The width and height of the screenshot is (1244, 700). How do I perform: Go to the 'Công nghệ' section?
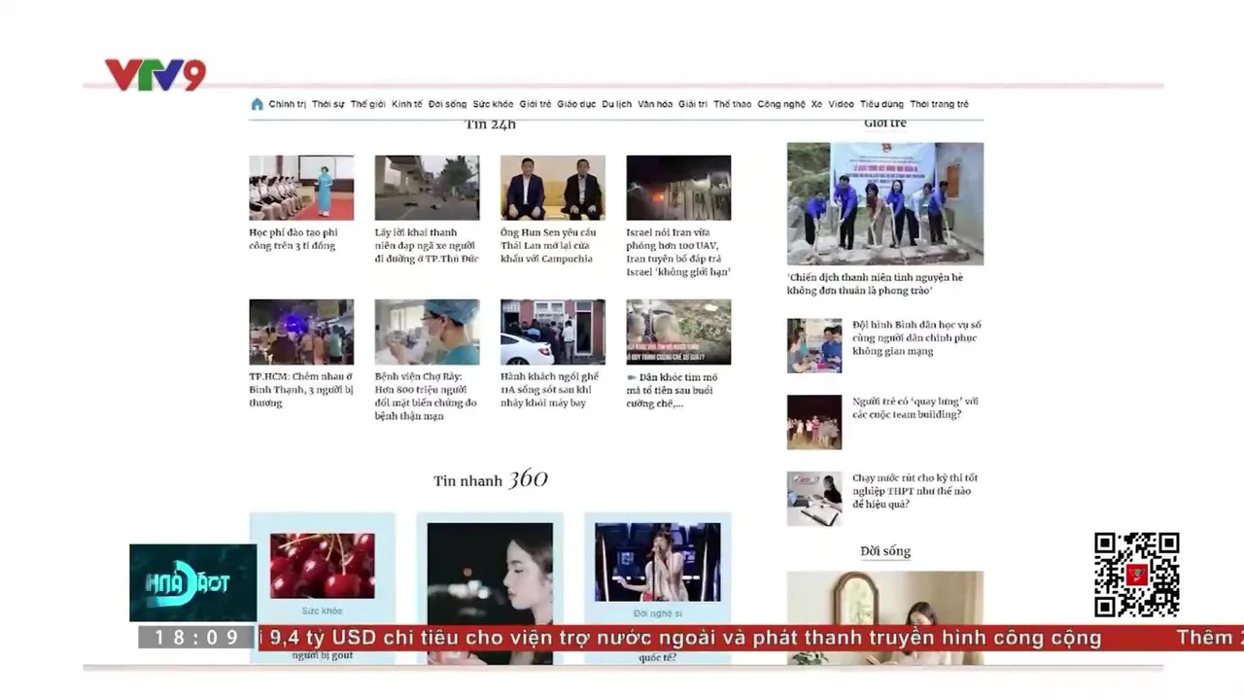pyautogui.click(x=781, y=104)
